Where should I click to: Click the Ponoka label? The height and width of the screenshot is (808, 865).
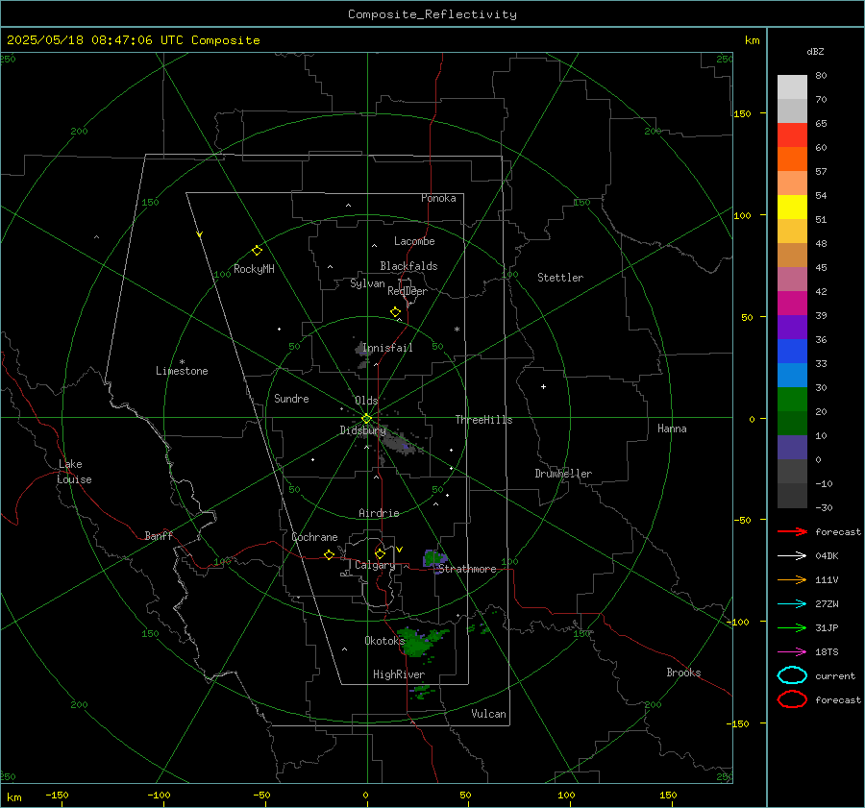point(438,198)
